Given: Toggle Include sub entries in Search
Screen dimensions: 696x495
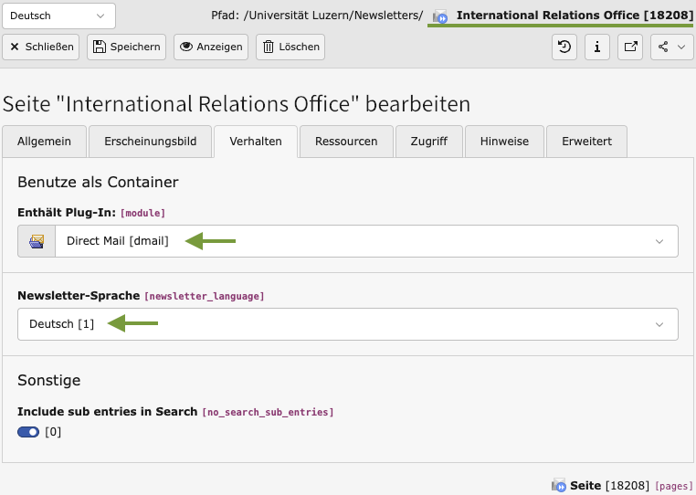Looking at the screenshot, I should (x=28, y=432).
